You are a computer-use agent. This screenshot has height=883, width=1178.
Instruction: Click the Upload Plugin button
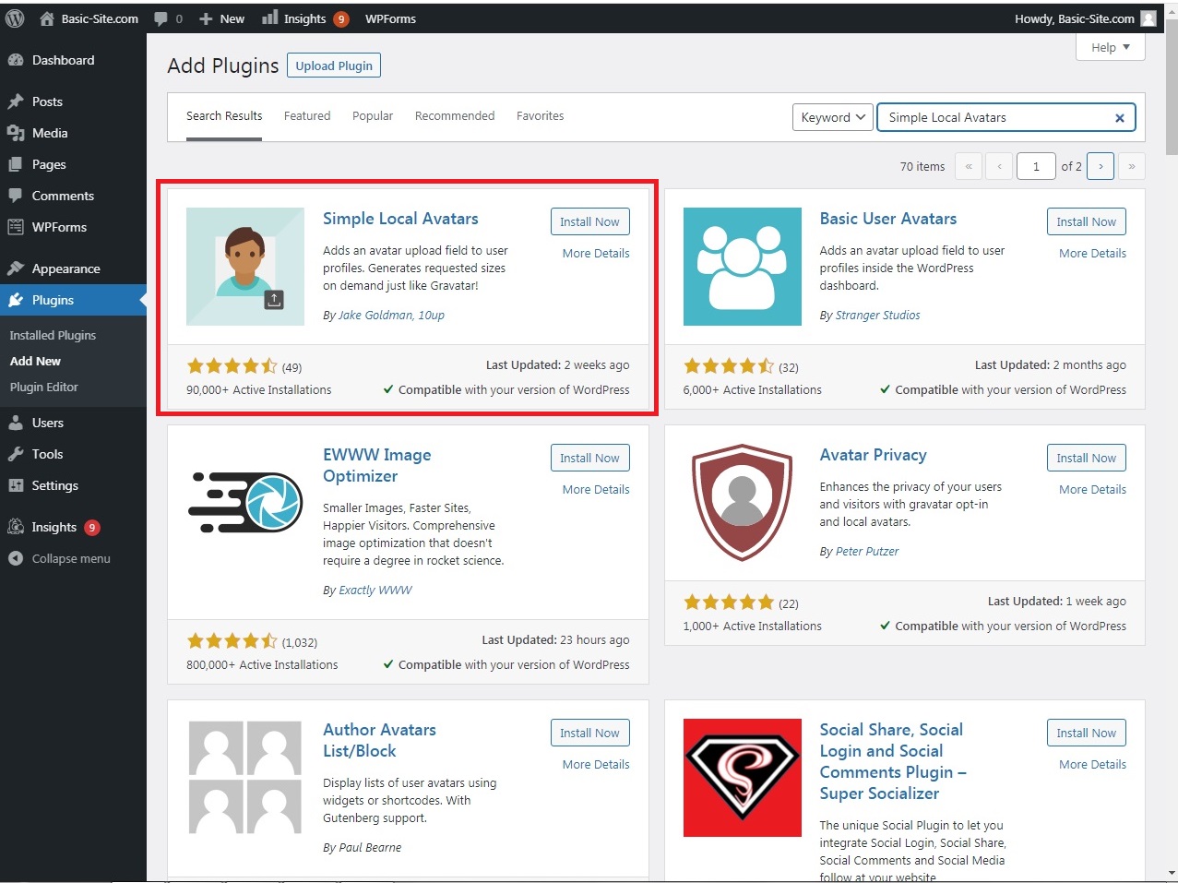(334, 66)
